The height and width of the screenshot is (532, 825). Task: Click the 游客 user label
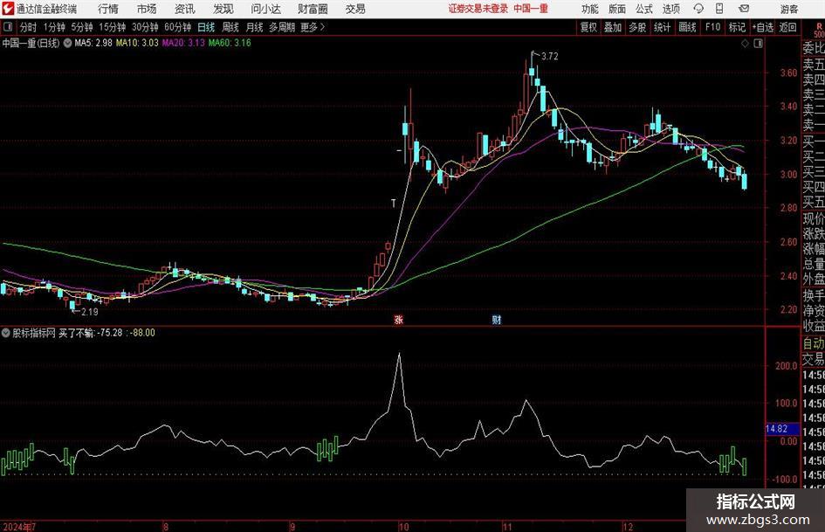pyautogui.click(x=789, y=9)
